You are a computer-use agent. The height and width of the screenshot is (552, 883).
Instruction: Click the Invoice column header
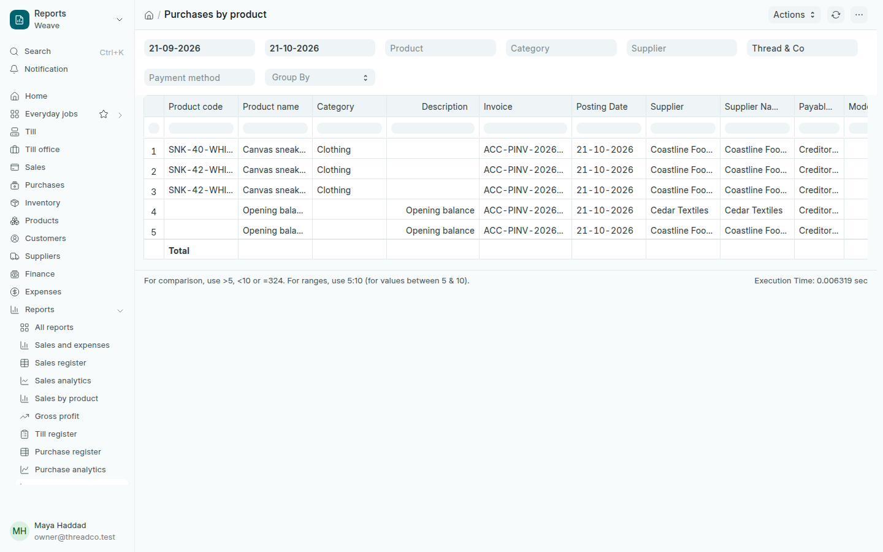[x=526, y=107]
